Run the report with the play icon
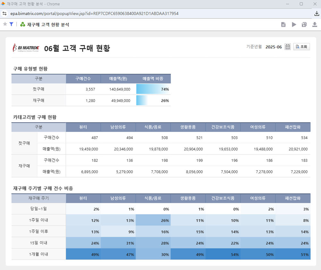Viewport: 321px width, 270px height. click(294, 25)
